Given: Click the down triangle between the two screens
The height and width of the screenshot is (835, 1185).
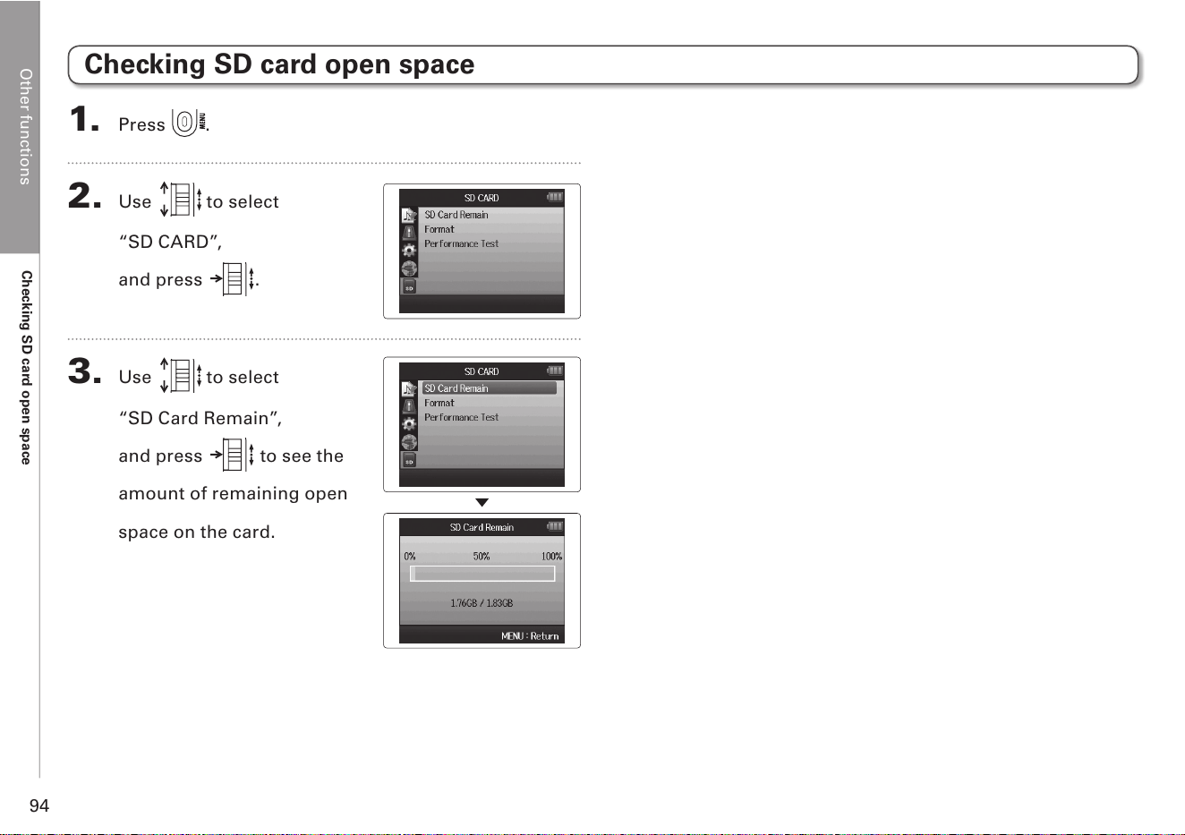Looking at the screenshot, I should (x=482, y=503).
